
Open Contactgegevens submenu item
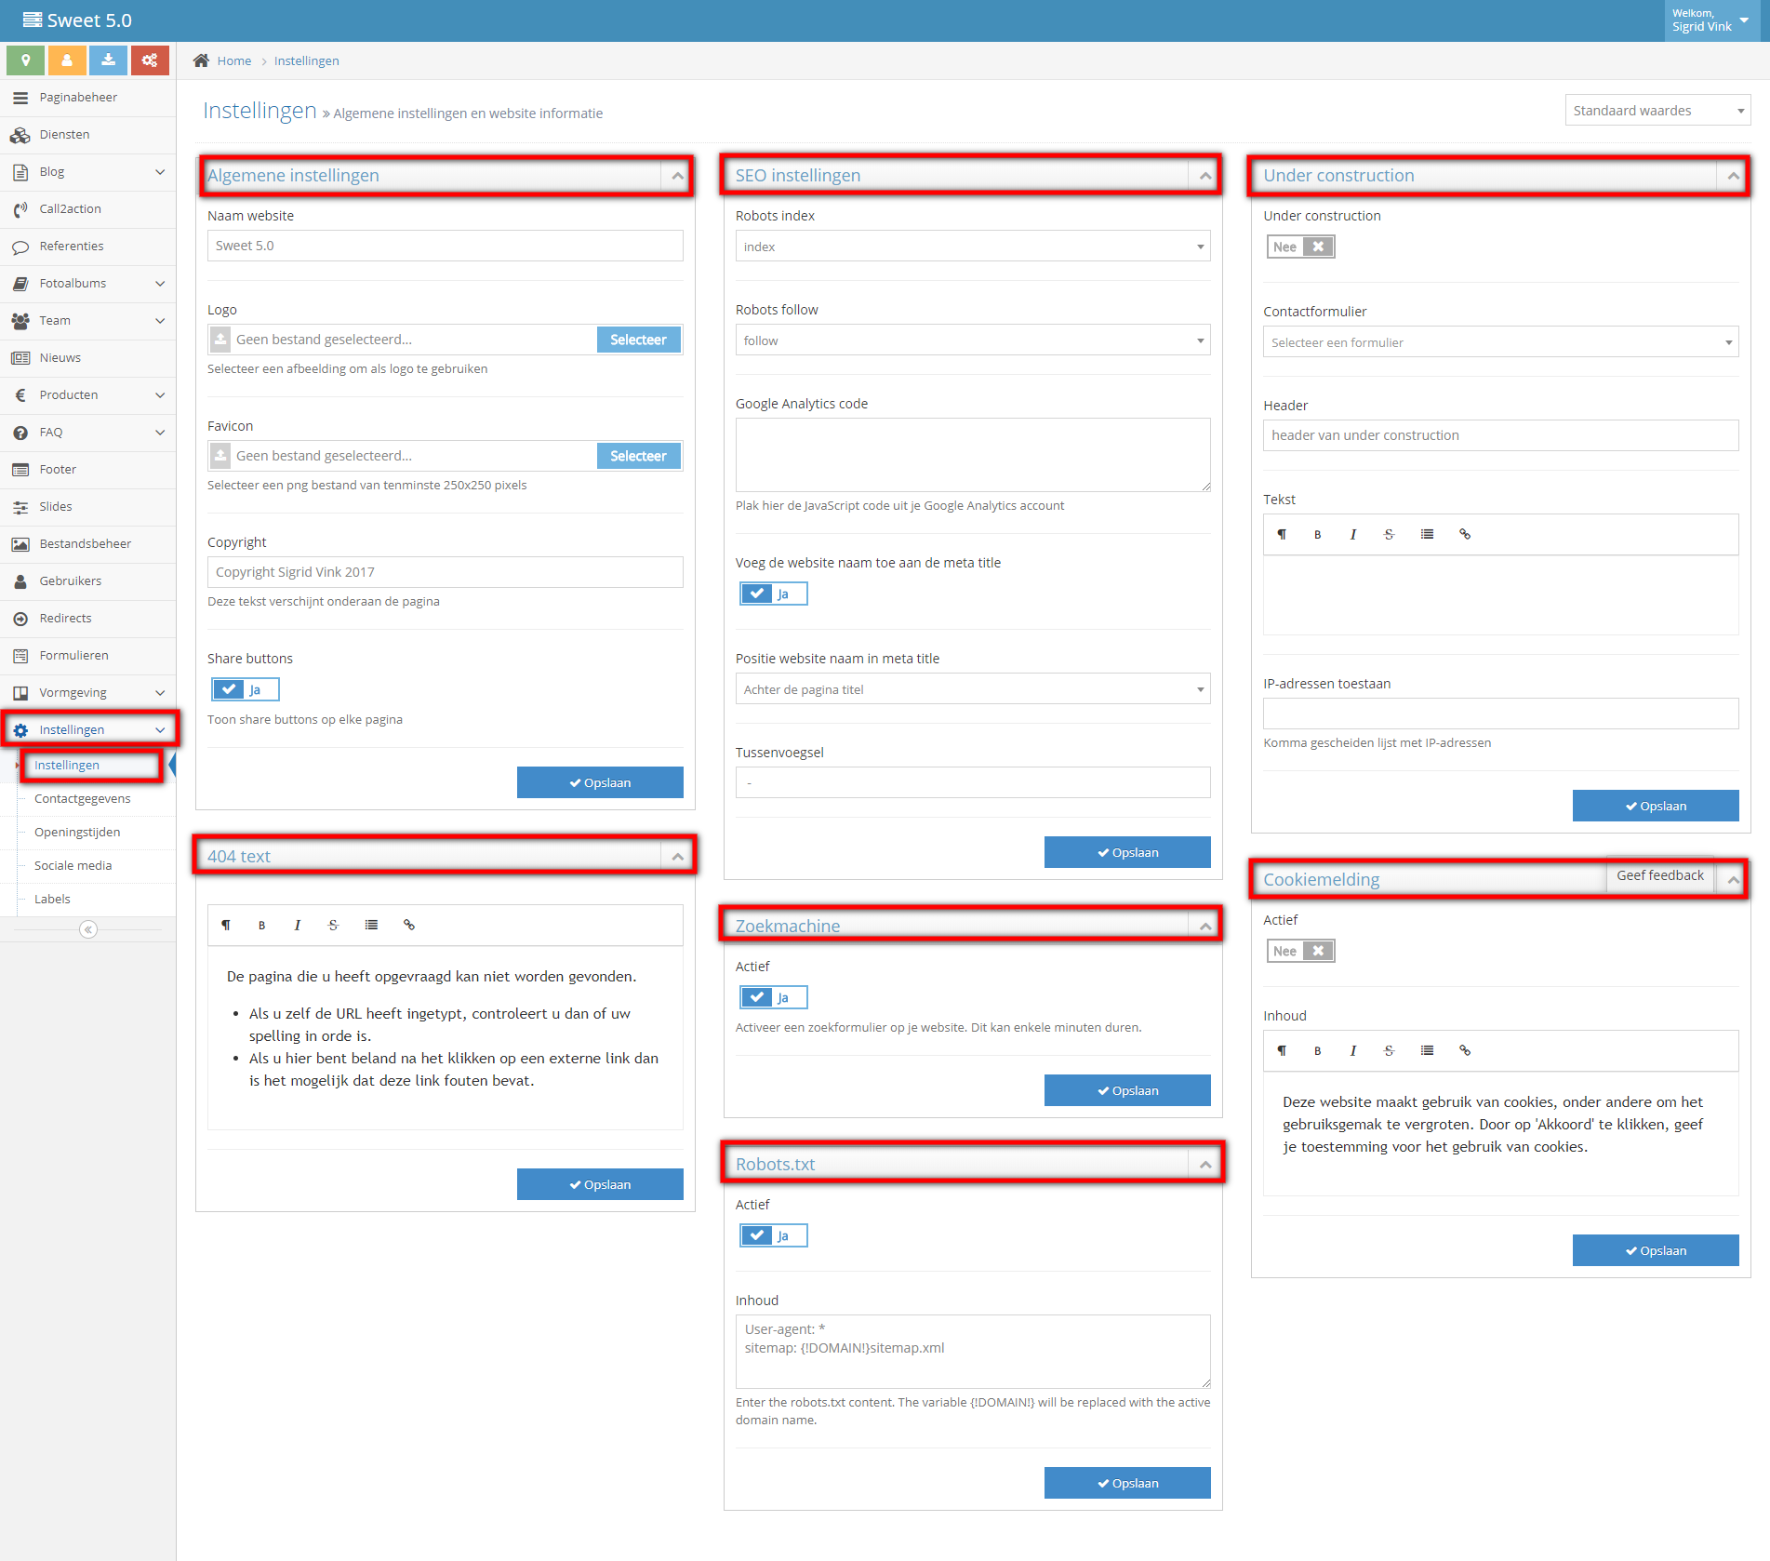coord(83,799)
